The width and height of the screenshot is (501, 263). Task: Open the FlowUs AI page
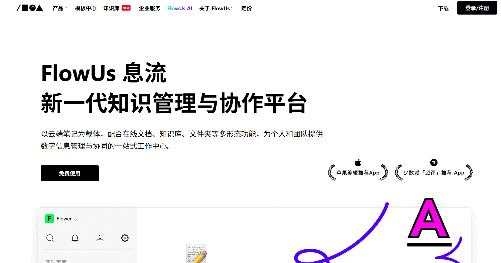click(180, 8)
